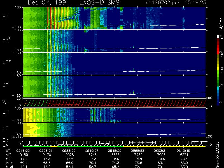224x168 pixels.
Task: Click InLat value '85.0'
Action: 185,163
